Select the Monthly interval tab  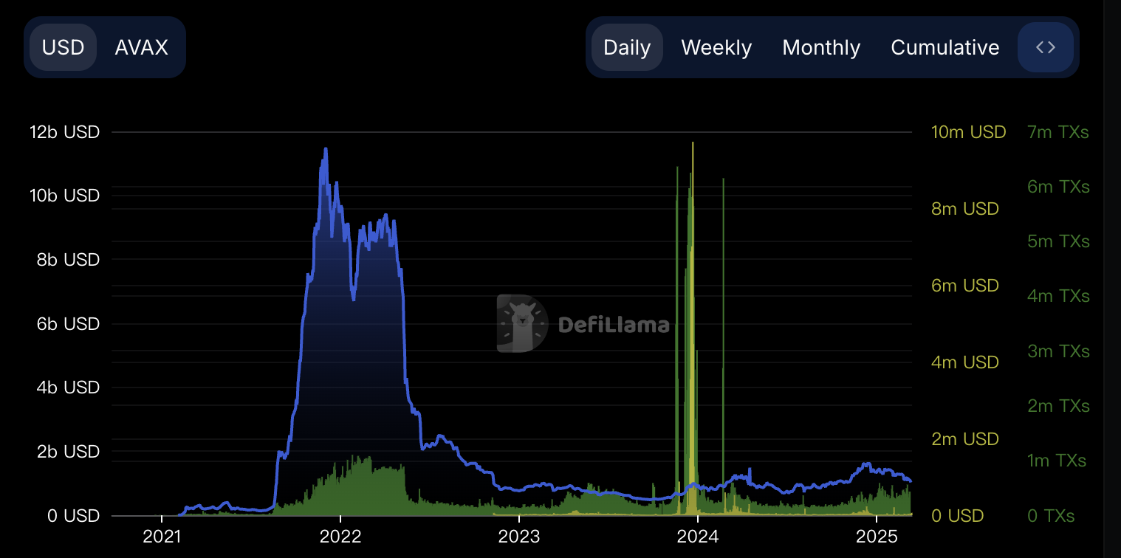pos(821,47)
